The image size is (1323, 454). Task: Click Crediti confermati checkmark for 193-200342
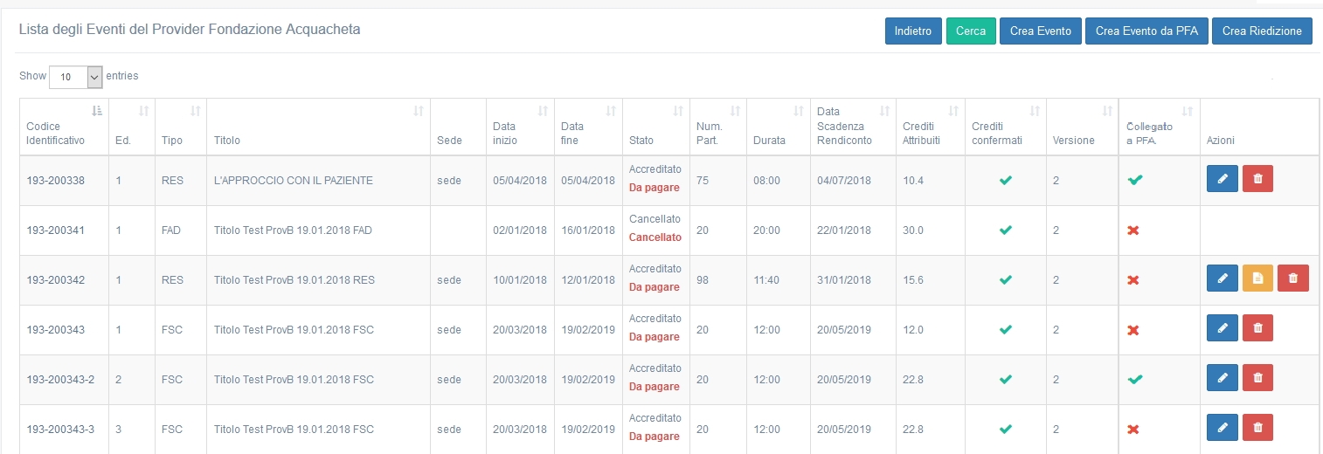[1005, 280]
